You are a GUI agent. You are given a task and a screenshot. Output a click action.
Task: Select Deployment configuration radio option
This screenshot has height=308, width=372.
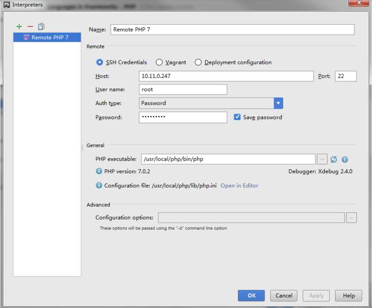[x=198, y=63]
